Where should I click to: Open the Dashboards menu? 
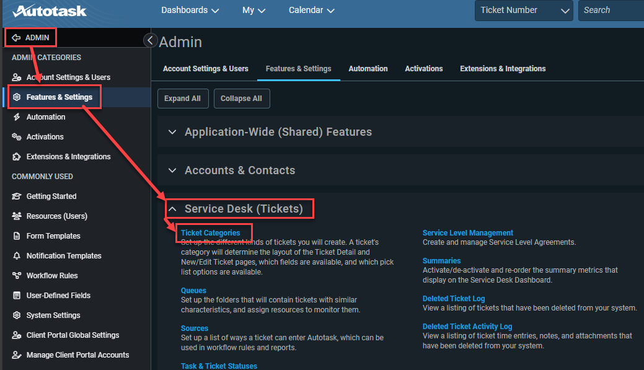[190, 11]
